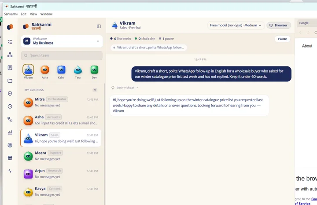Open the notes document icon in left rail
The image size is (317, 205).
pos(10,68)
